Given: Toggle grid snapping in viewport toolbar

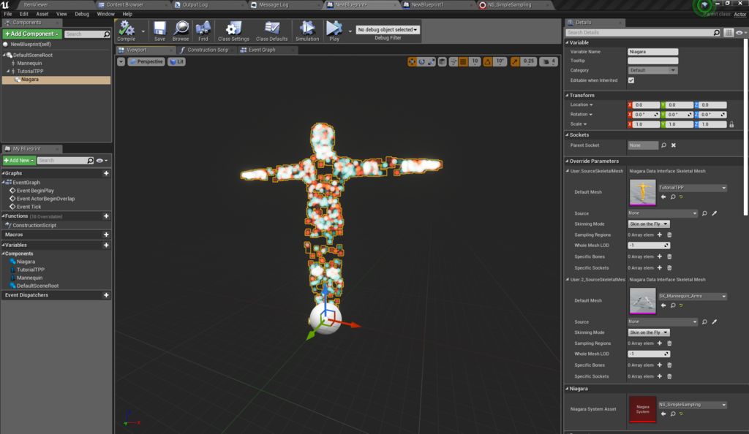Looking at the screenshot, I should point(463,61).
